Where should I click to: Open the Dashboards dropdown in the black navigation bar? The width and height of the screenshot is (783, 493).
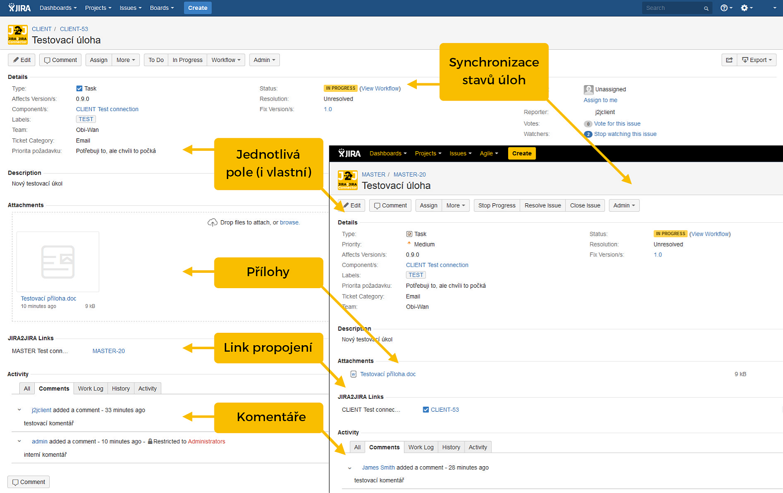click(388, 153)
